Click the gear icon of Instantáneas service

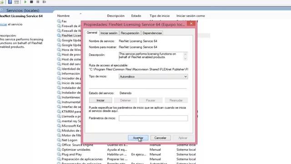point(59,97)
